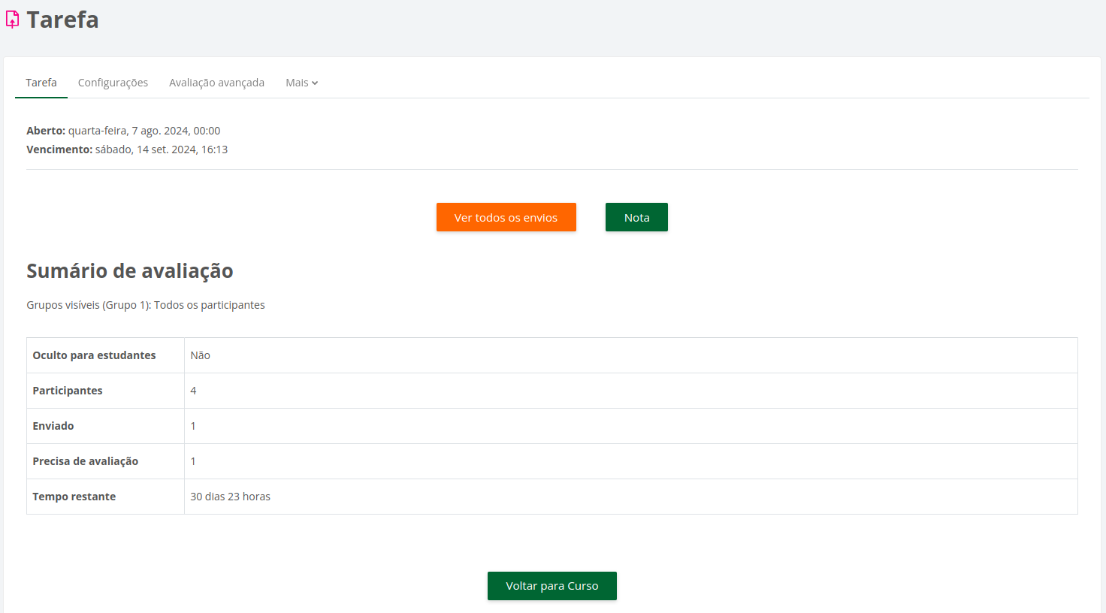The height and width of the screenshot is (613, 1106).
Task: Select the 'Oculto para estudantes' value 'Não'
Action: click(x=200, y=355)
